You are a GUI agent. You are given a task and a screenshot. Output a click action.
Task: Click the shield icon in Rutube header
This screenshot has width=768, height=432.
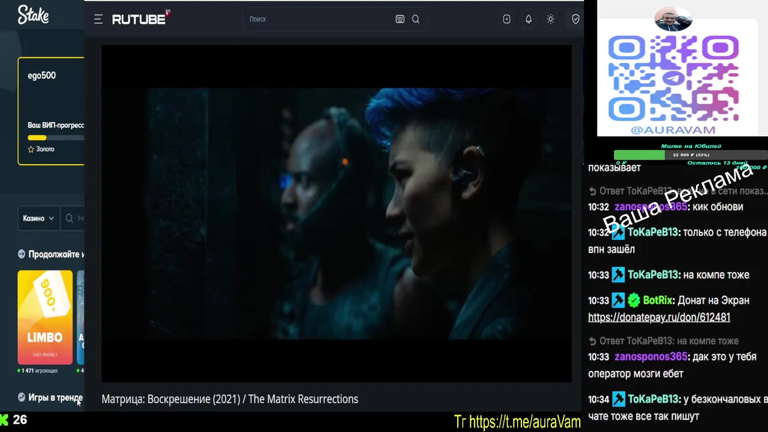[575, 19]
